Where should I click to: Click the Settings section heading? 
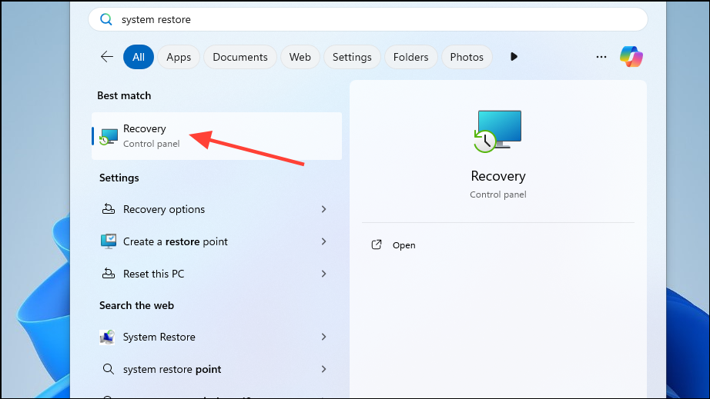(119, 178)
